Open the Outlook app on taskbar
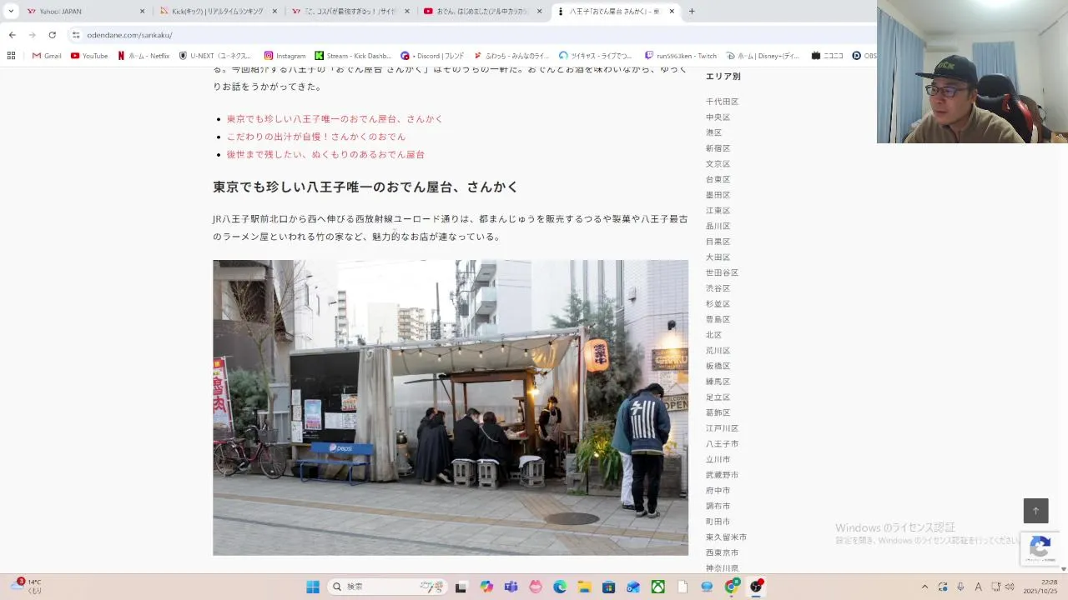This screenshot has width=1068, height=600. pos(633,587)
